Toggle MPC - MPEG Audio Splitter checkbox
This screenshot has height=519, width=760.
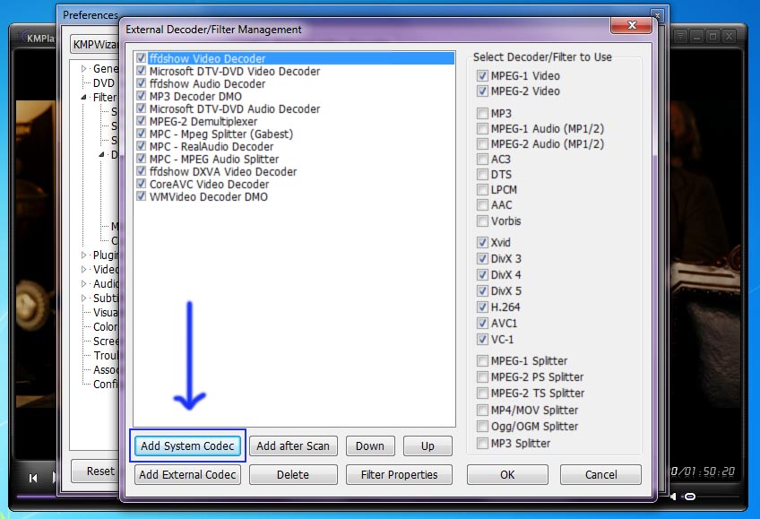[141, 159]
